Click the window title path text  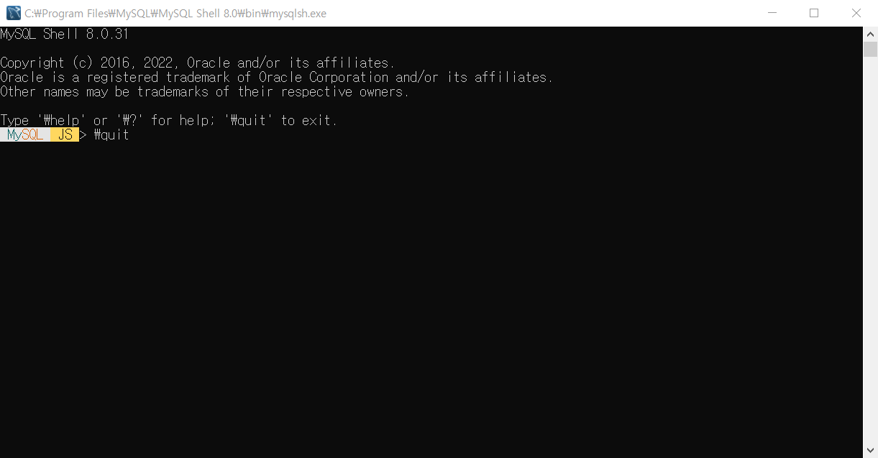pos(175,13)
